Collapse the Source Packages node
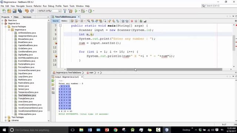237x133 pixels. click(6, 27)
